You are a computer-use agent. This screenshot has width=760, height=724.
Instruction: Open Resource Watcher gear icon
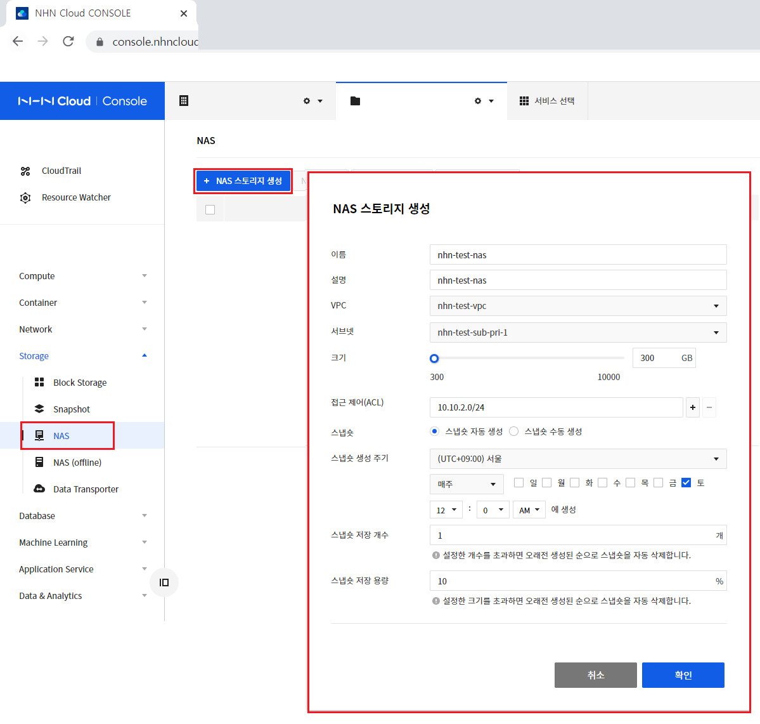(x=25, y=197)
